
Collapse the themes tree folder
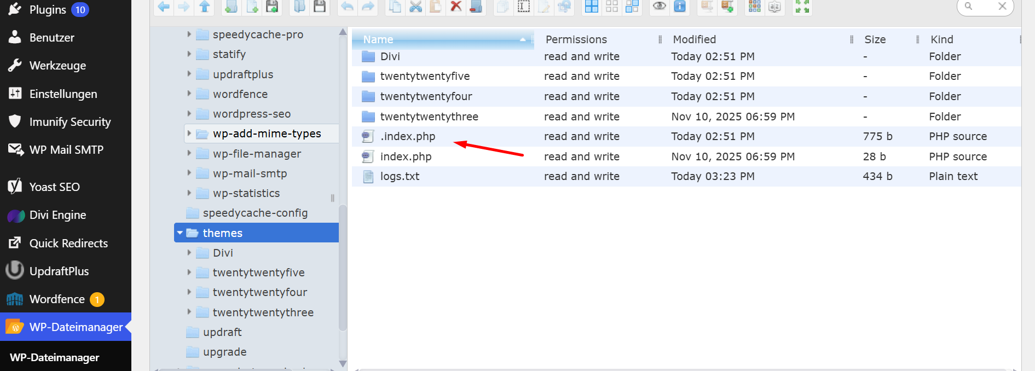pos(180,233)
